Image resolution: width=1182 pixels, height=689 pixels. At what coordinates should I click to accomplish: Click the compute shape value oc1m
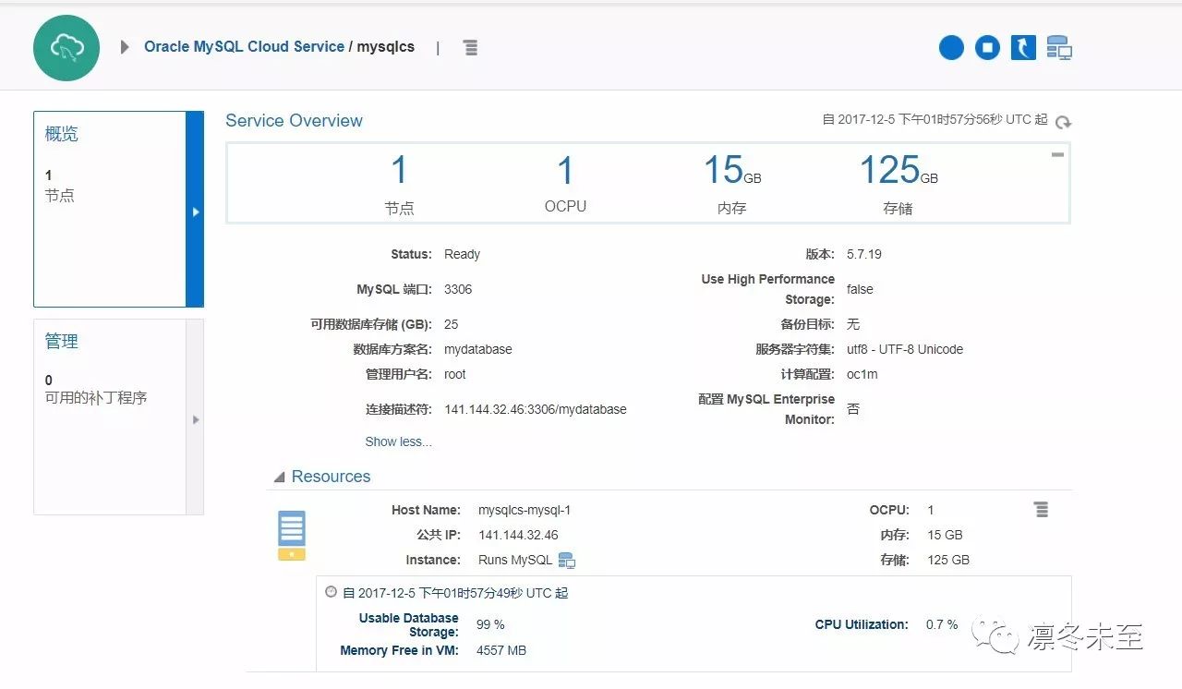(x=862, y=374)
